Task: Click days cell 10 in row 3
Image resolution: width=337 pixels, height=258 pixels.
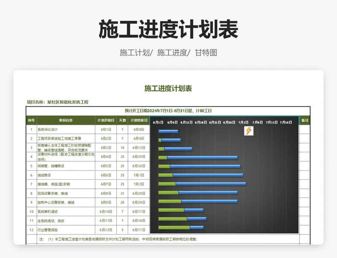Action: 122,148
